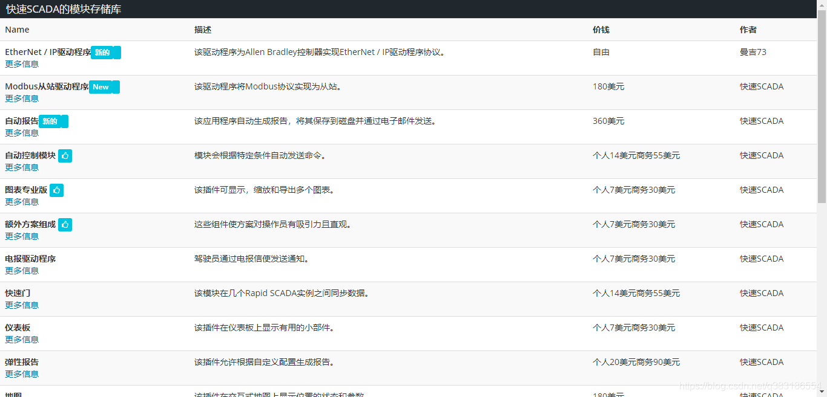This screenshot has height=397, width=827.
Task: Open 更多信息 under 弹性报告
Action: click(x=22, y=374)
